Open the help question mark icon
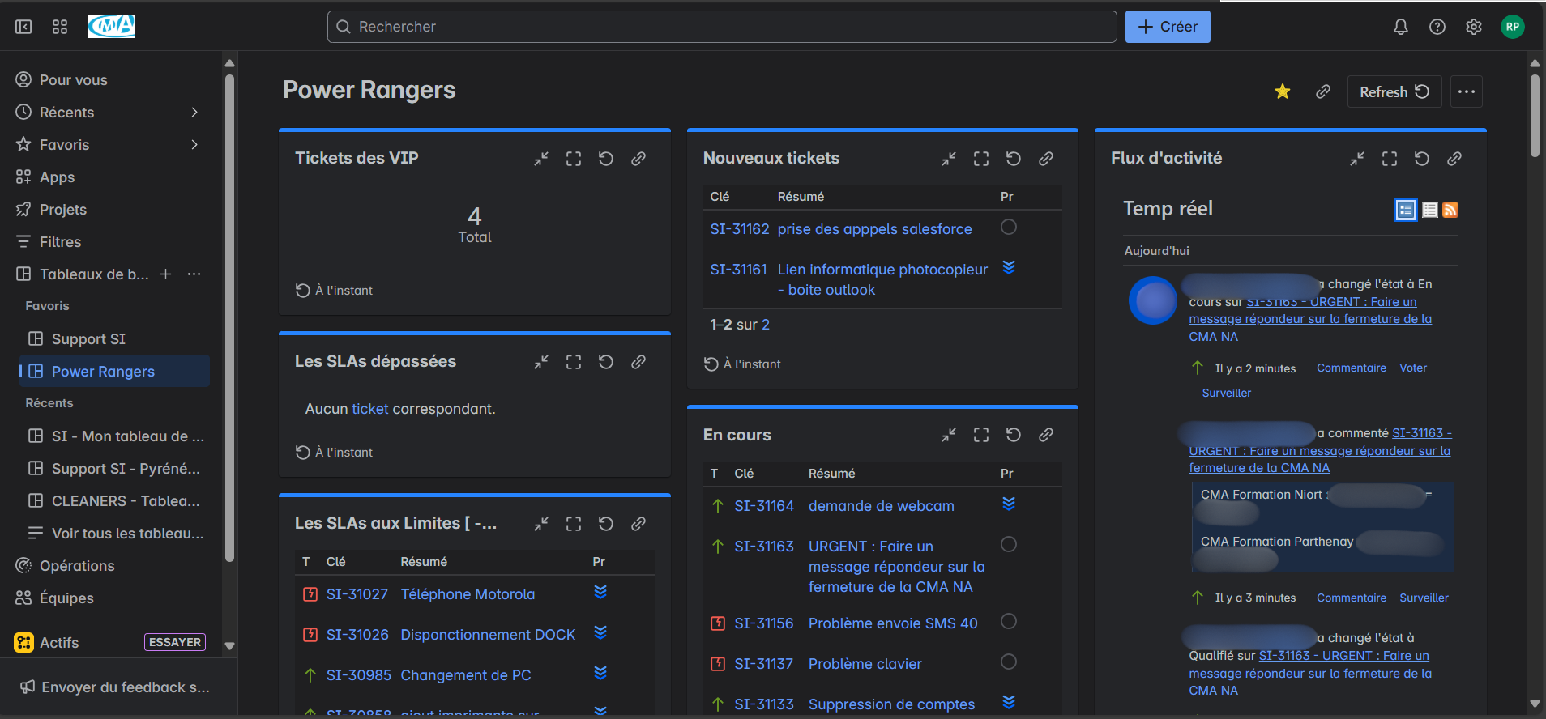The image size is (1546, 719). point(1437,27)
